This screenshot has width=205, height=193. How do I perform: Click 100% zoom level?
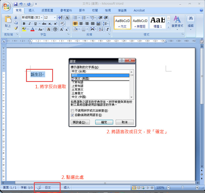[160, 188]
